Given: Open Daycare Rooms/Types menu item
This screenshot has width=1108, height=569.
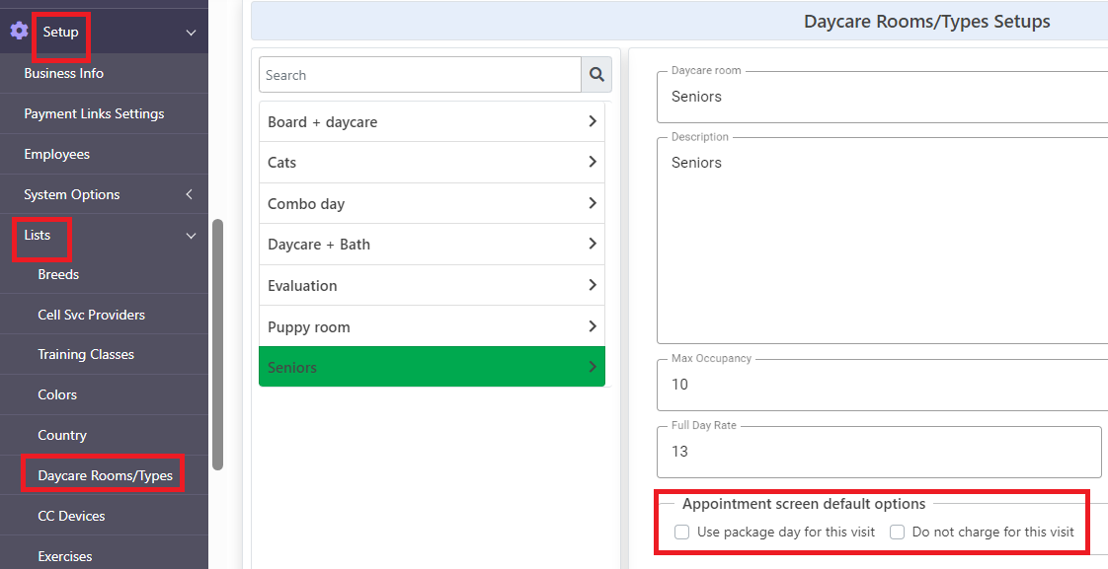Looking at the screenshot, I should pos(105,475).
